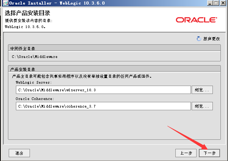Screen dimensions: 228x161
Task: Exit the installer via 退出 button
Action: coord(19,153)
